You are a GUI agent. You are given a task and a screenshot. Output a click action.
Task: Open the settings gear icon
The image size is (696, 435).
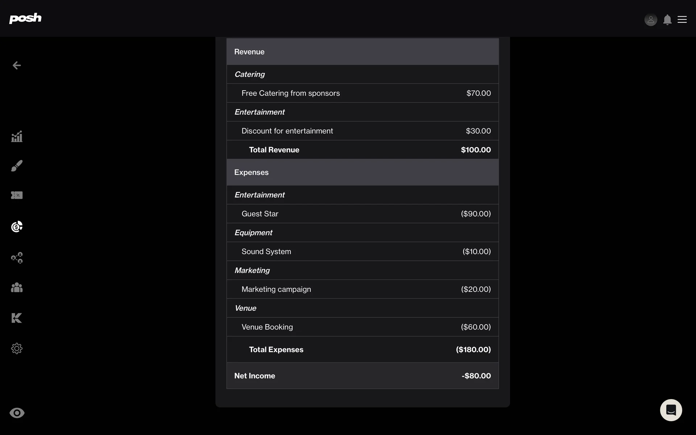pyautogui.click(x=17, y=348)
